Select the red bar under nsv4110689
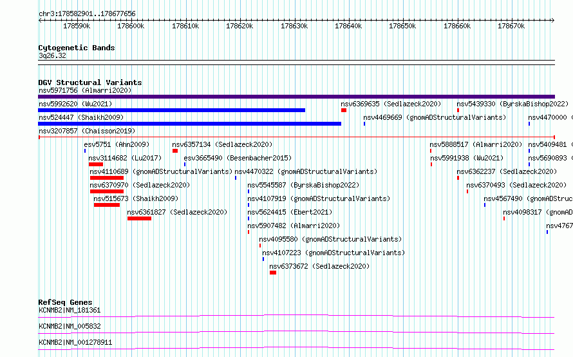Viewport: 573px width, 357px height. click(x=107, y=178)
